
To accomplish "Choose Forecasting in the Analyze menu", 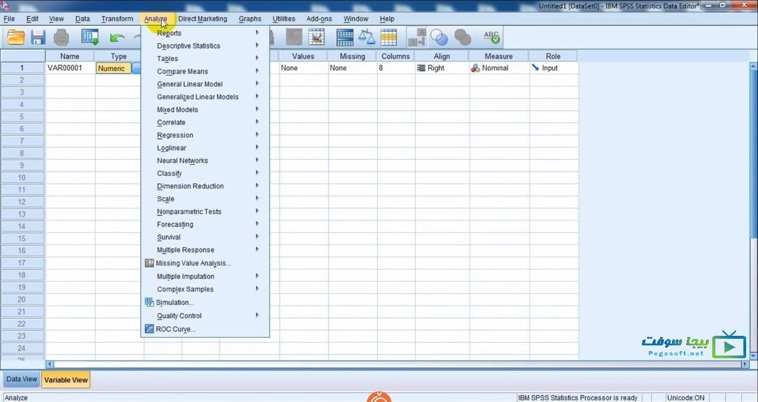I will [x=205, y=224].
